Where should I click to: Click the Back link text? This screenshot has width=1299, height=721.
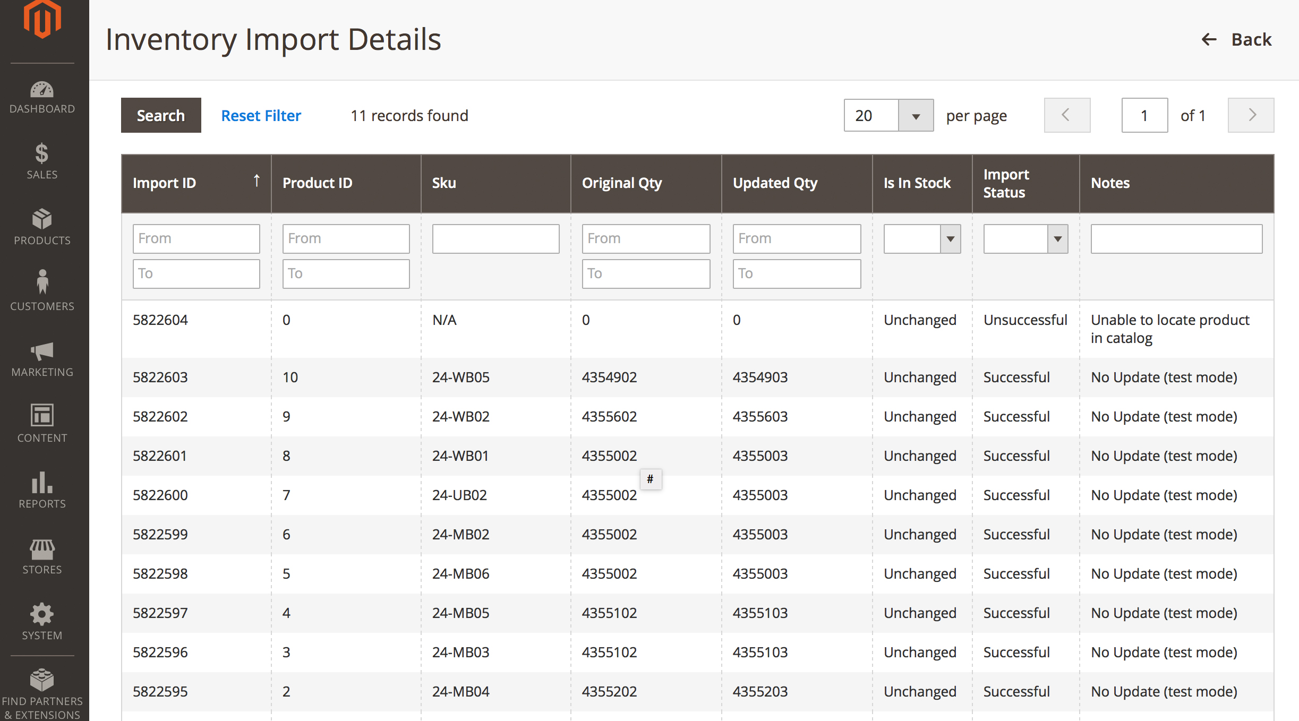click(1251, 39)
